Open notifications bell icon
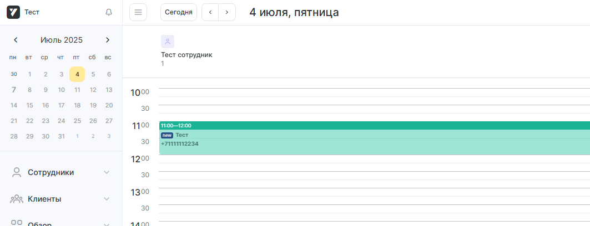 coord(109,12)
